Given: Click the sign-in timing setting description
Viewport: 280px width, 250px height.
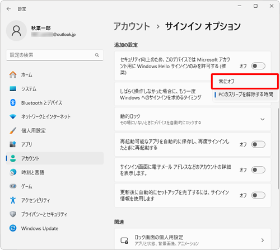Looking at the screenshot, I should (161, 95).
